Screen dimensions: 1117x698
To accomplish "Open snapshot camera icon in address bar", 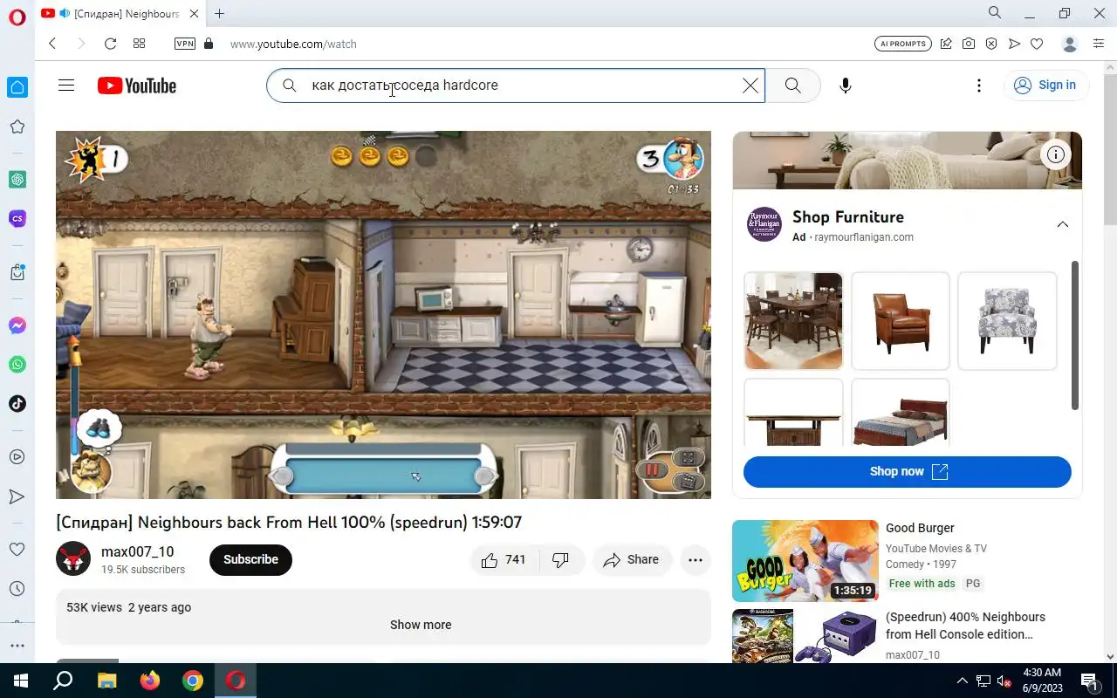I will coord(969,44).
